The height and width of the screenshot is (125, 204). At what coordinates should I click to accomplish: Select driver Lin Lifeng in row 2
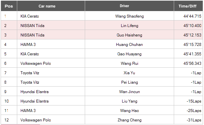pyautogui.click(x=130, y=25)
